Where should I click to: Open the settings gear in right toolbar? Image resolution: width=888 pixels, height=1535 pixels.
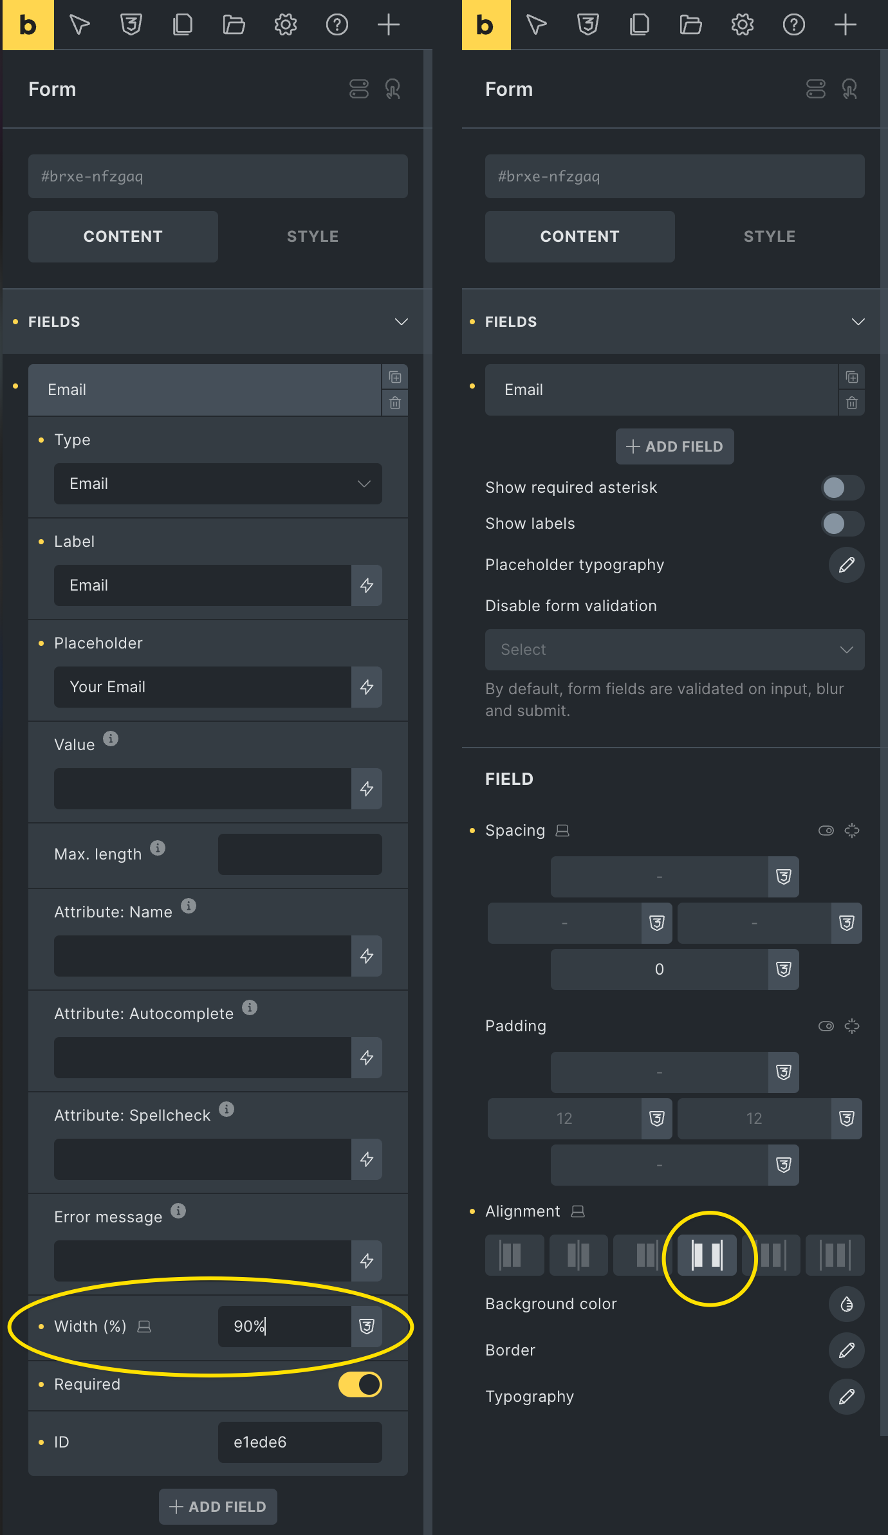[743, 25]
